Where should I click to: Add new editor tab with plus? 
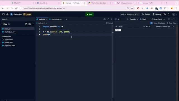67,19
